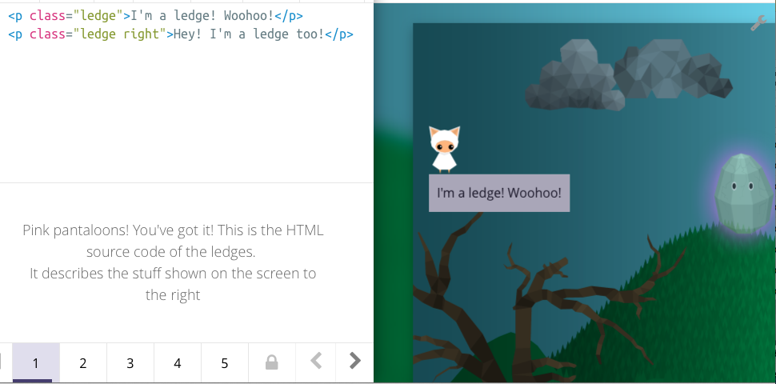
Task: Select level tab 5
Action: [225, 362]
